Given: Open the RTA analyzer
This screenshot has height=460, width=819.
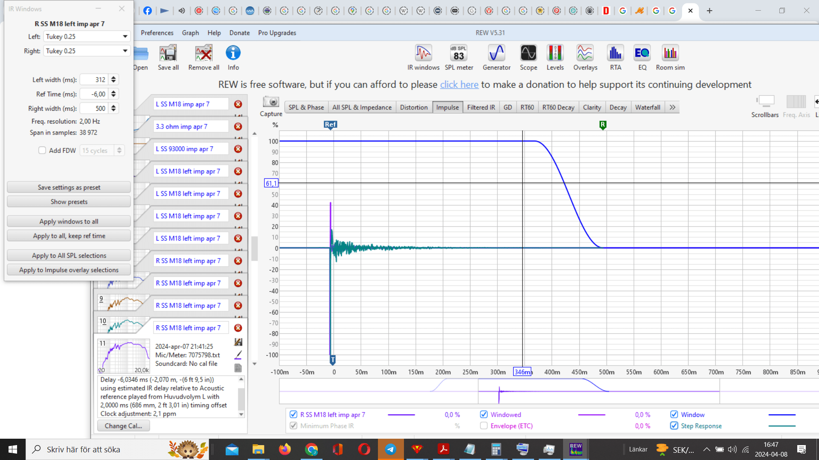Looking at the screenshot, I should pos(616,57).
